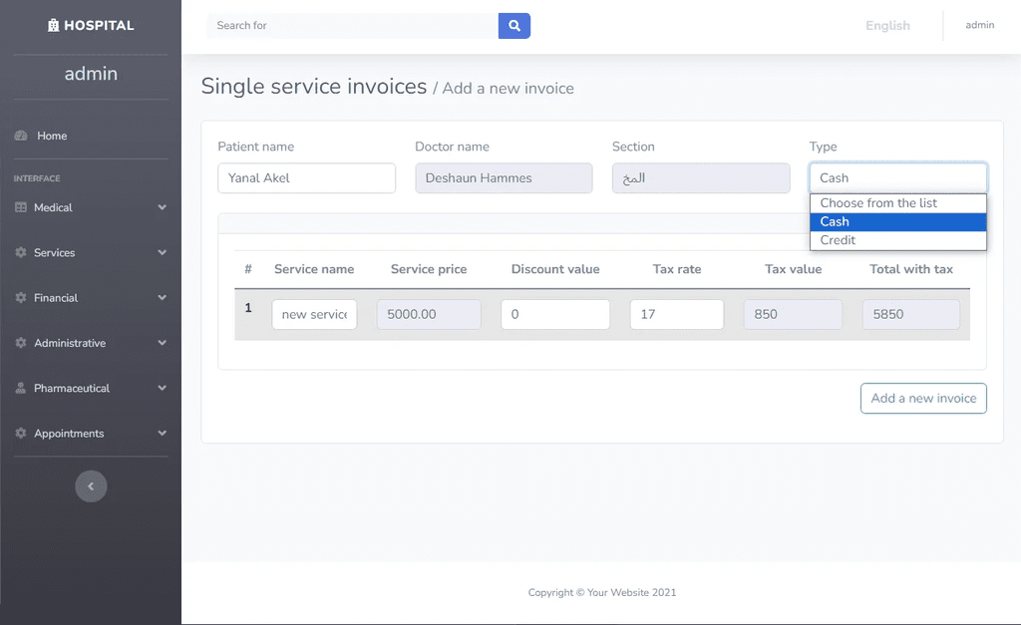Select the Credit option in Type list
The height and width of the screenshot is (625, 1021).
click(x=898, y=240)
